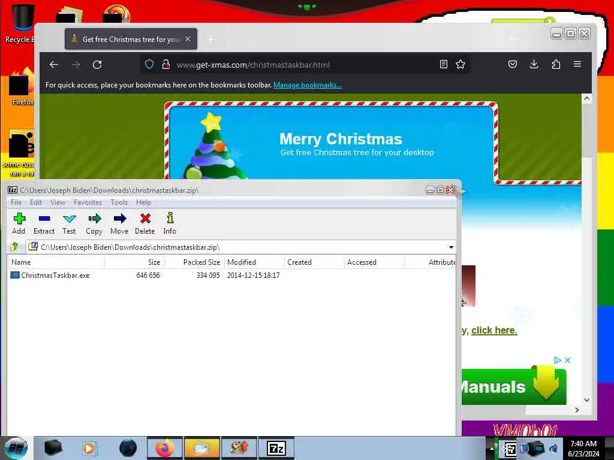This screenshot has width=614, height=460.
Task: Go up one folder level in 7-Zip
Action: (14, 247)
